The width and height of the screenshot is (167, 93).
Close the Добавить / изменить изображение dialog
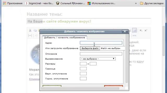[125, 32]
